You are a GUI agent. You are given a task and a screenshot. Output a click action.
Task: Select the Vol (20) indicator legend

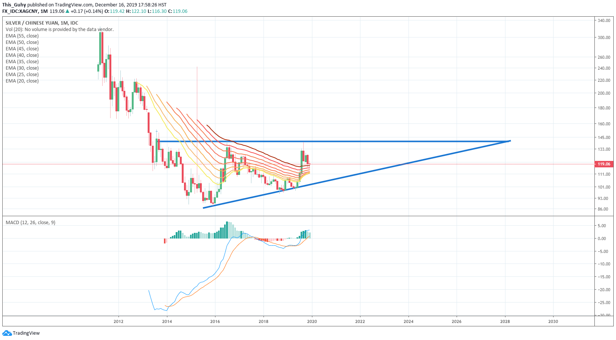[x=59, y=30]
